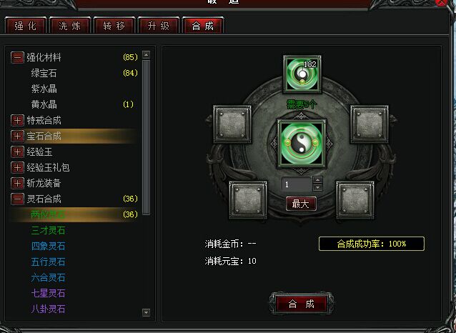This screenshot has height=333, width=456.
Task: Click the quantity input field showing 1
Action: (x=297, y=184)
